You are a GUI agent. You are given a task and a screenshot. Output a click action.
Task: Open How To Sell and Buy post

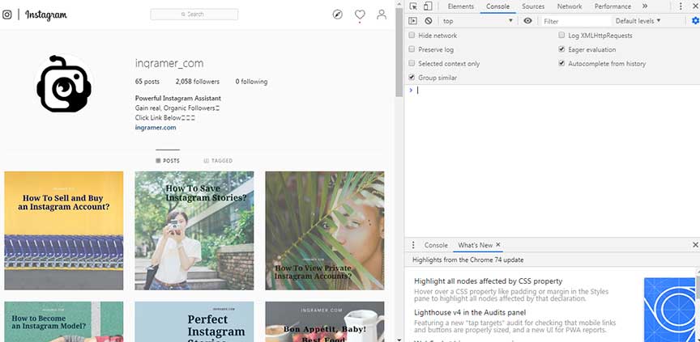(x=64, y=230)
